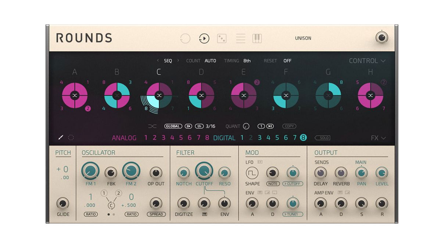Click the 3/16 step length value
Screen dimensions: 441x248
click(211, 126)
